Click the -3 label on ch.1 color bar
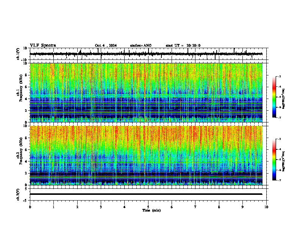300x232 pixels. [x=280, y=76]
